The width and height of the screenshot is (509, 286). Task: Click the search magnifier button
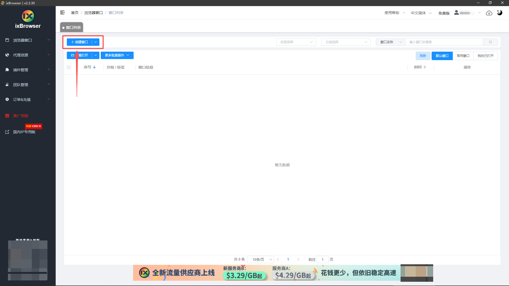click(x=490, y=42)
